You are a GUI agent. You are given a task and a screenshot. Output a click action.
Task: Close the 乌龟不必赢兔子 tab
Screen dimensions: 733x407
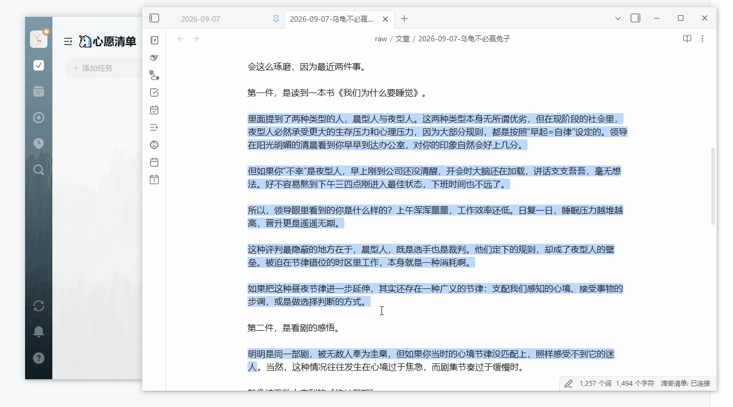385,19
